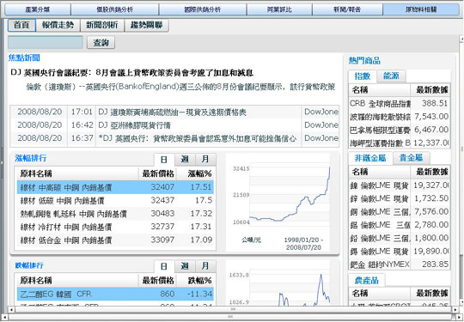Open the 產業分類 top tab

pos(38,9)
